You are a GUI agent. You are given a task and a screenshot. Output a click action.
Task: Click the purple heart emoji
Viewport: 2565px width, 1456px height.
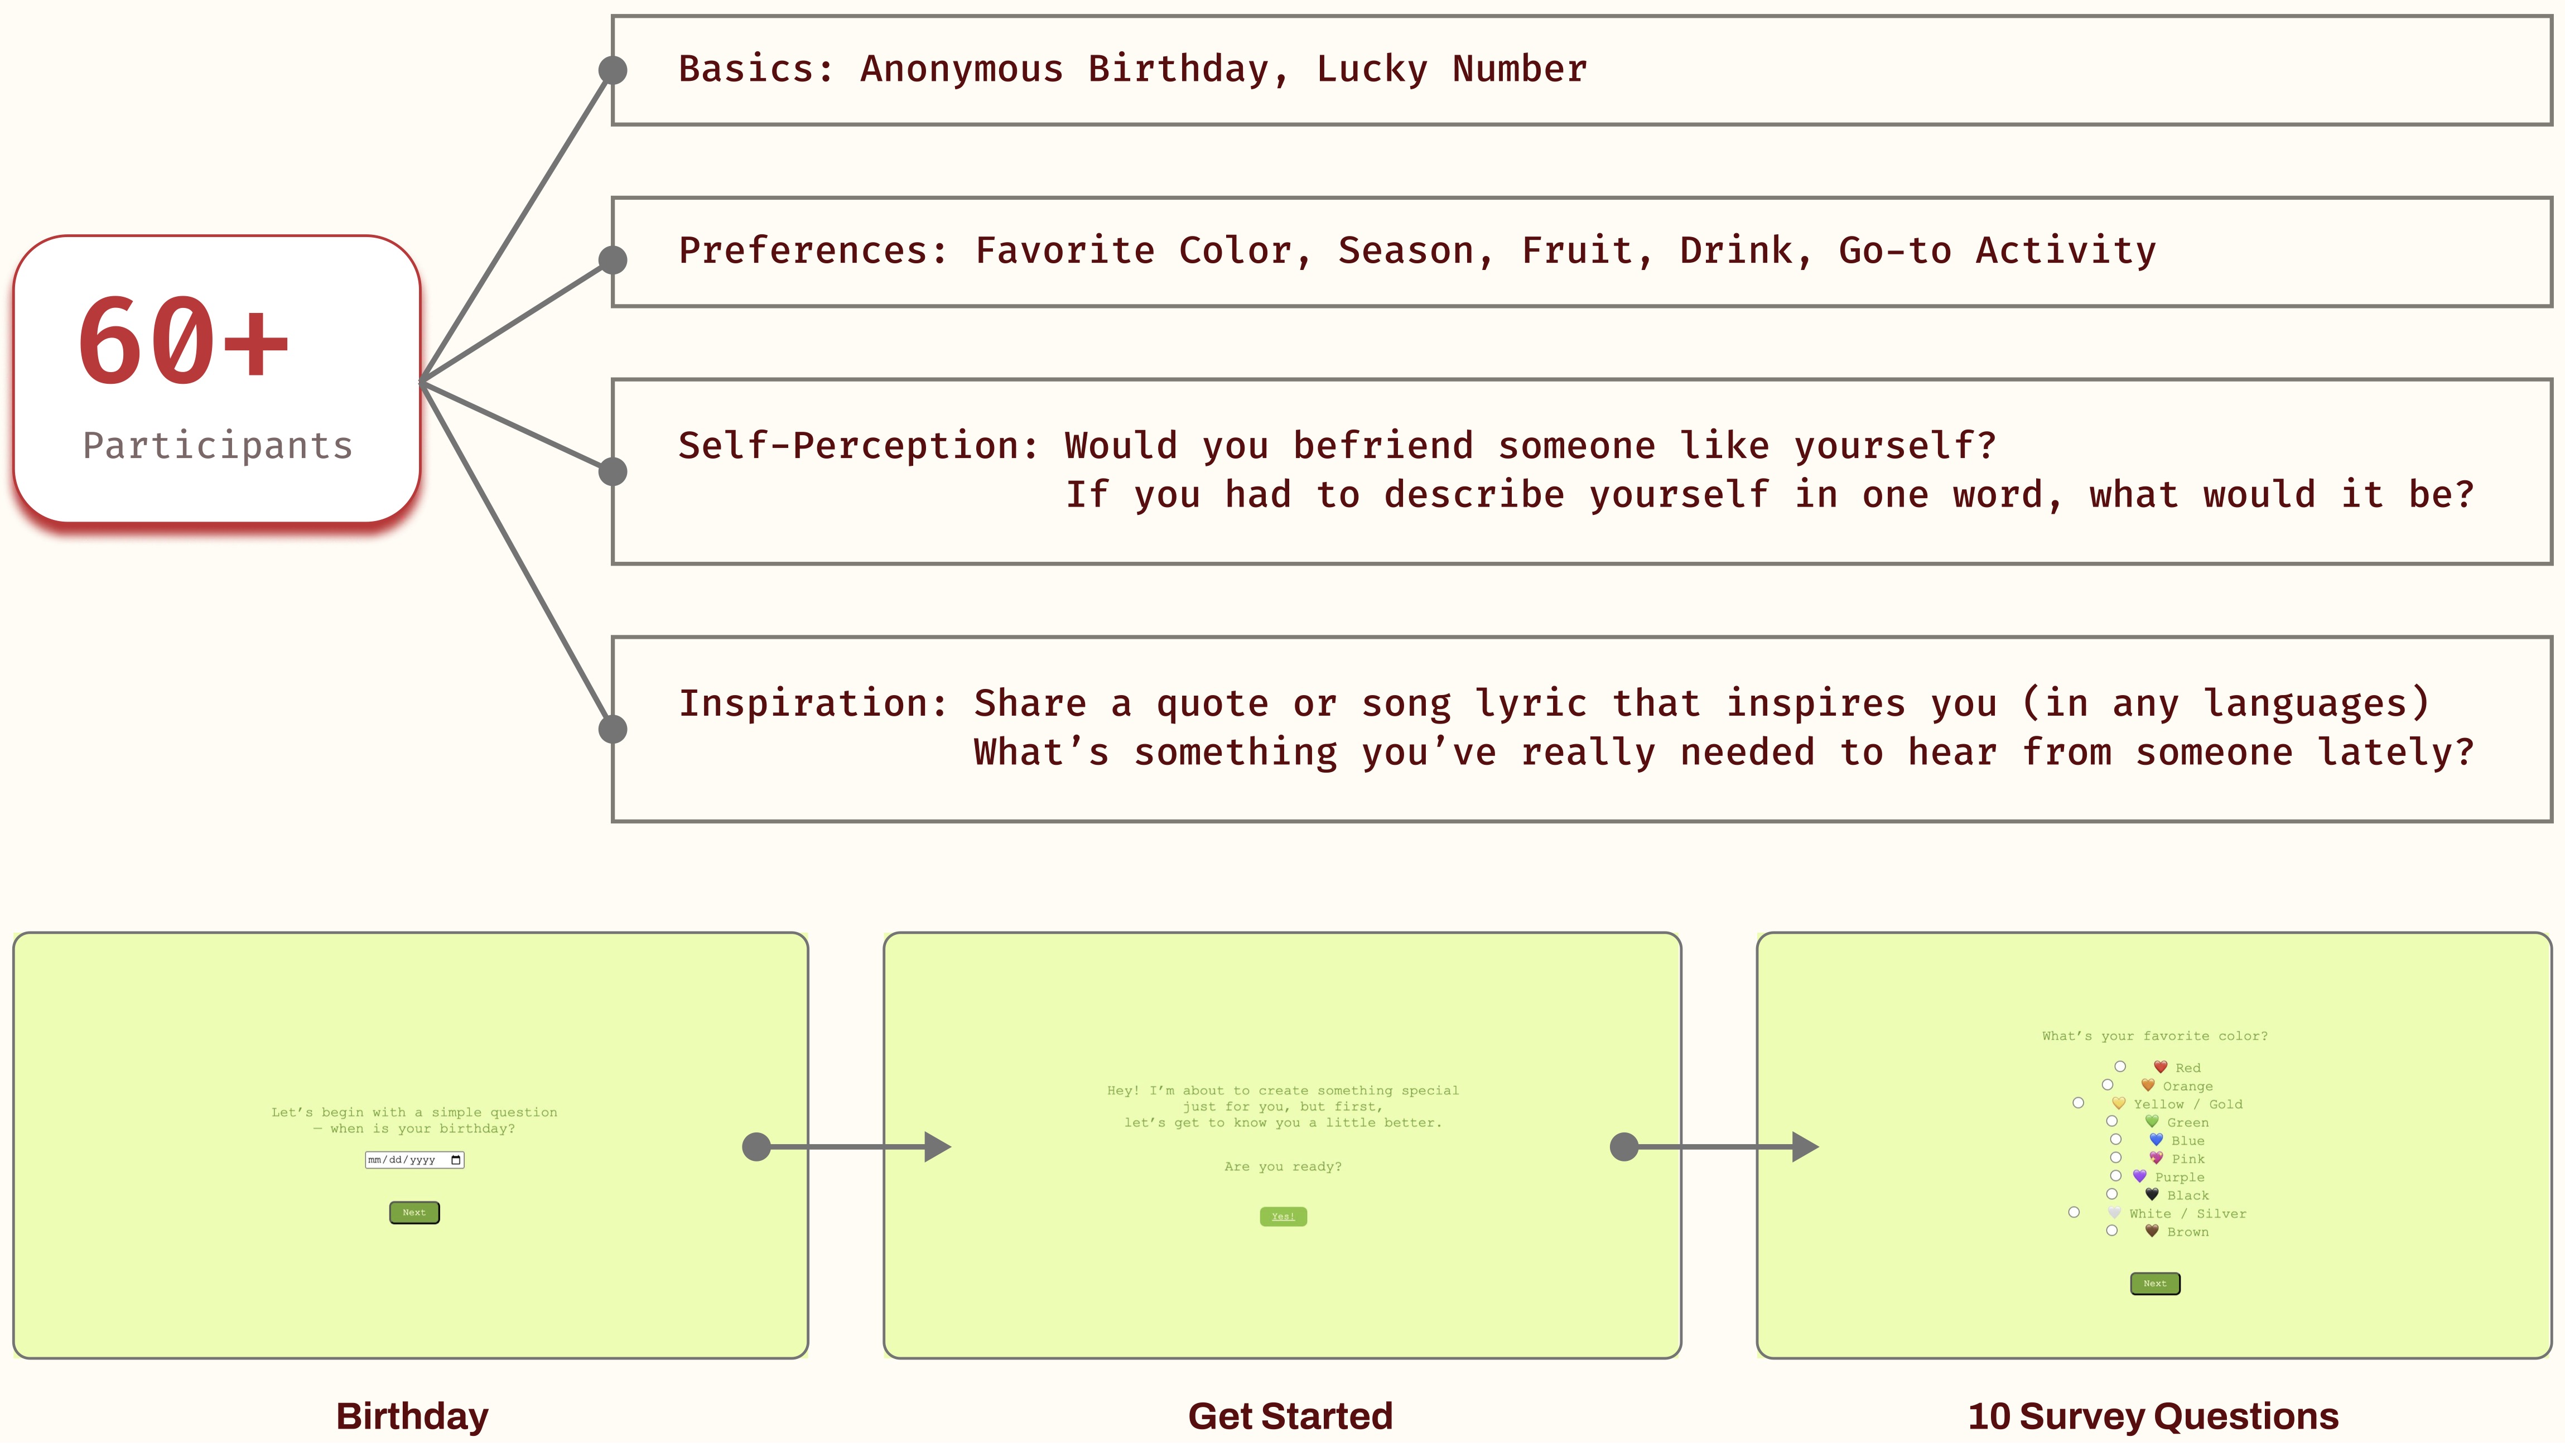[2139, 1176]
